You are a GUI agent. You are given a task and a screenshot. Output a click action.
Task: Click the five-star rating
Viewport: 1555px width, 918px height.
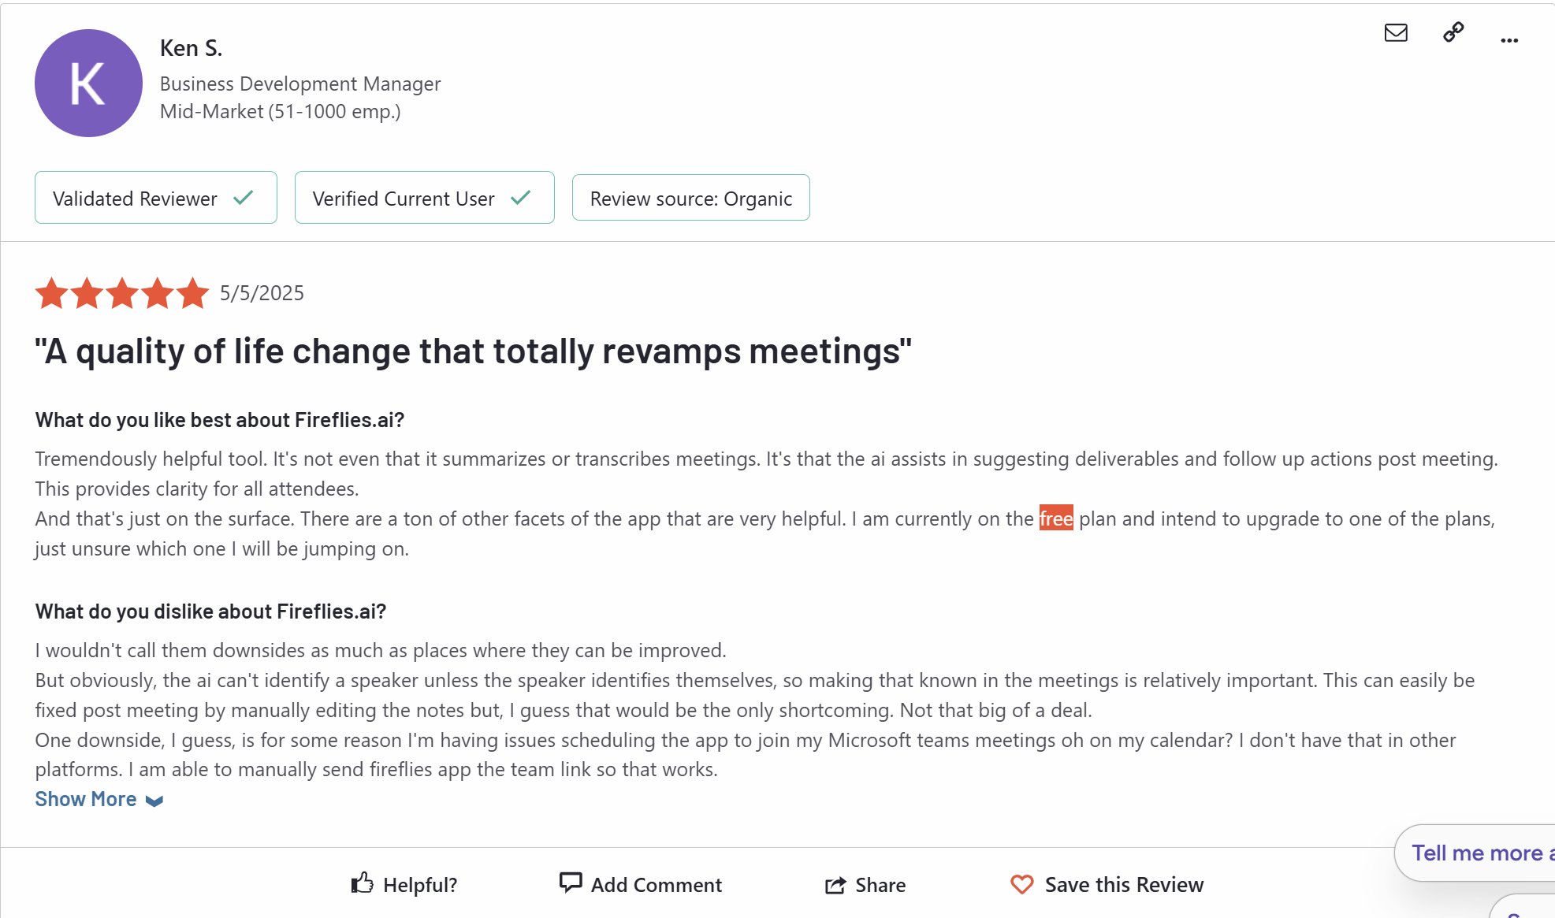(122, 293)
